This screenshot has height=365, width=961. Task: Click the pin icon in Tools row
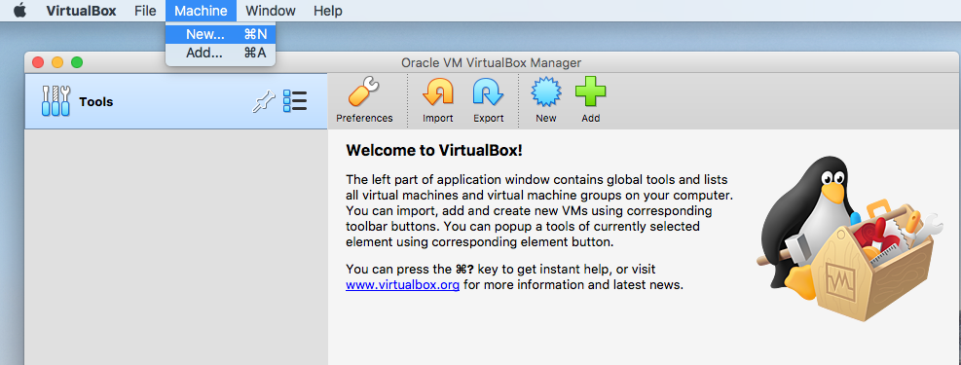264,101
